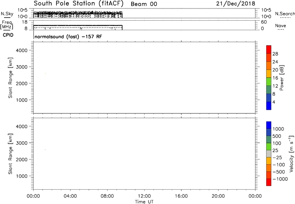Click the Freq. [MHz] axis label
Viewport: 295px width, 204px height.
[7, 25]
